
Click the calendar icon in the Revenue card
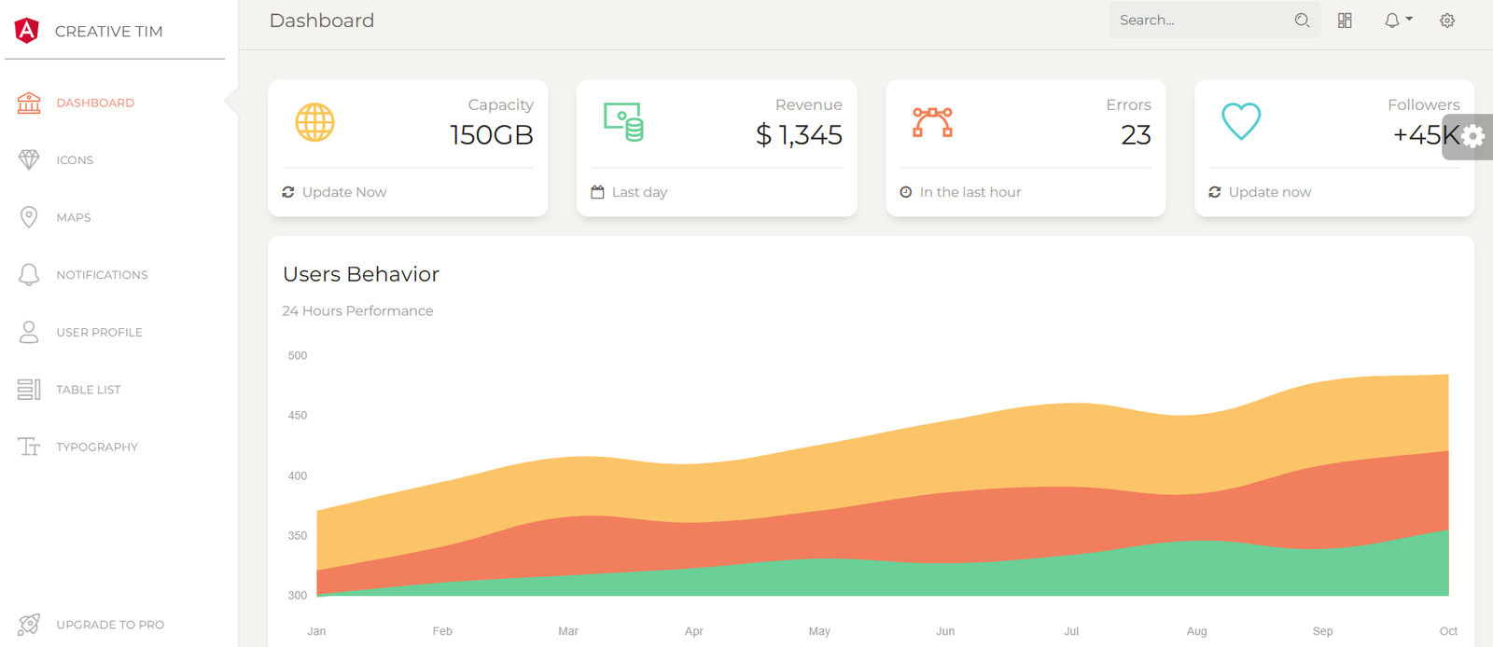[x=597, y=192]
